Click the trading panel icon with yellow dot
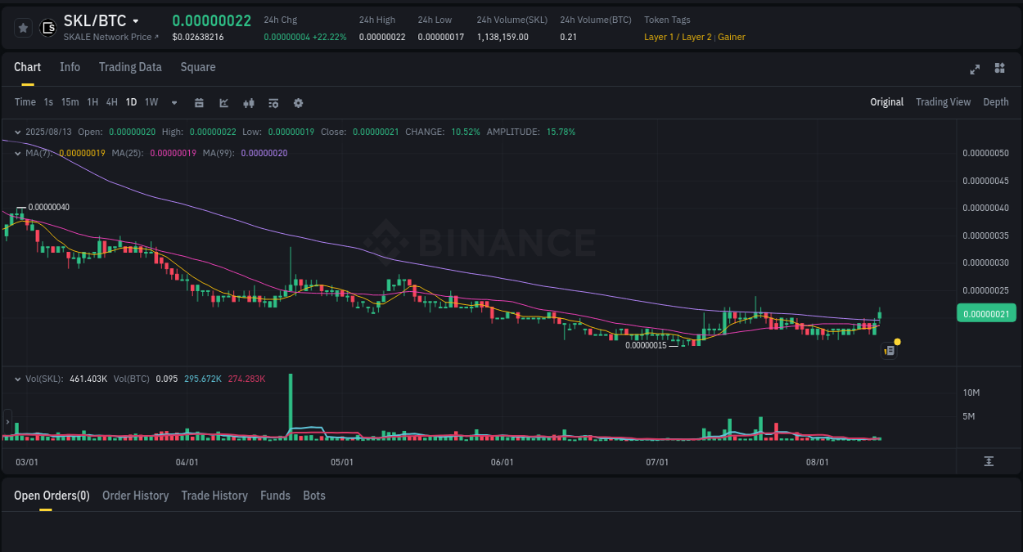 (x=889, y=349)
